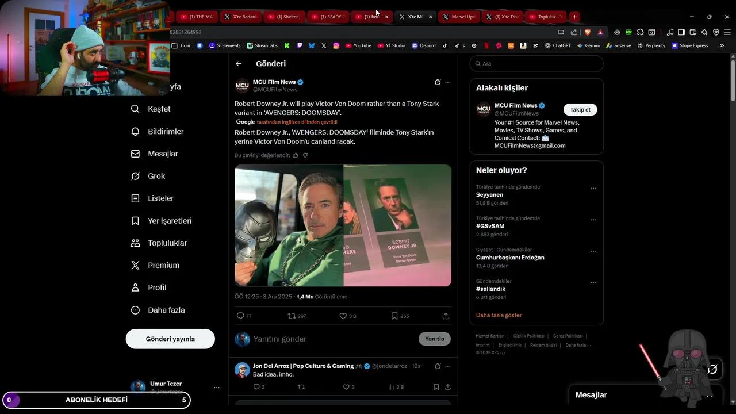The image size is (736, 414).
Task: Click the Yanıtla button
Action: click(x=435, y=339)
